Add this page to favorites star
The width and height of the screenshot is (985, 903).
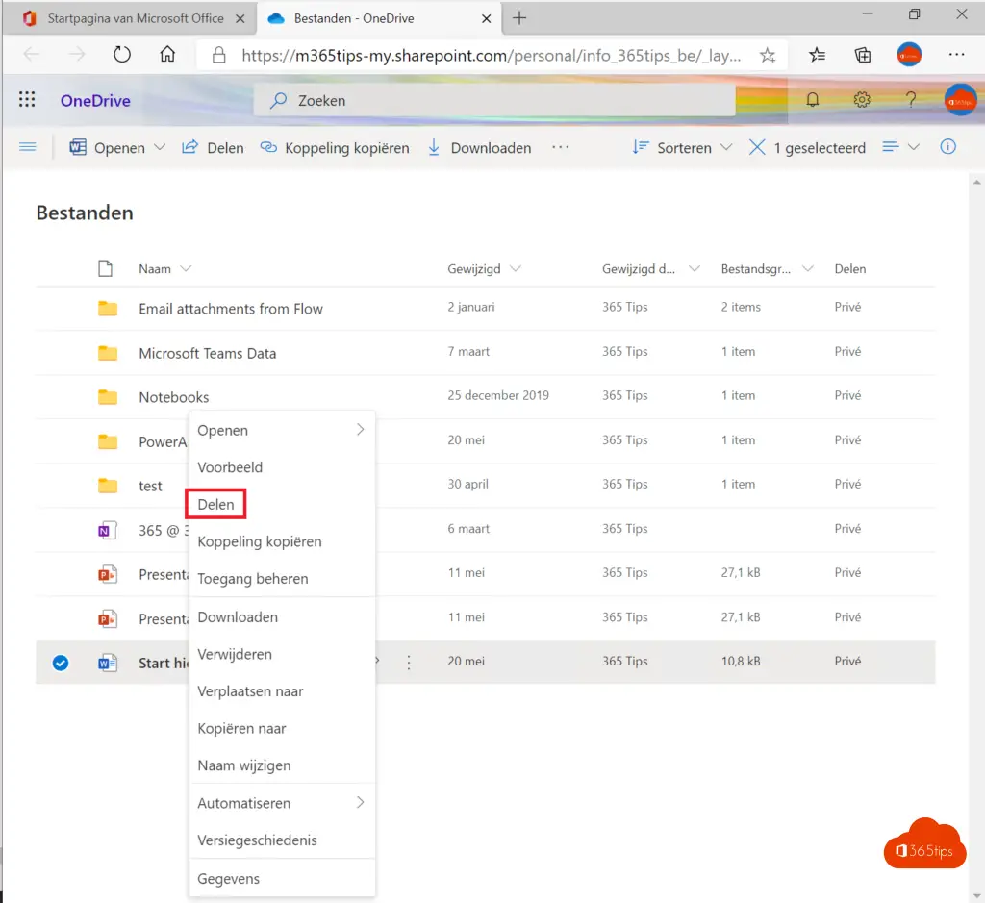767,55
